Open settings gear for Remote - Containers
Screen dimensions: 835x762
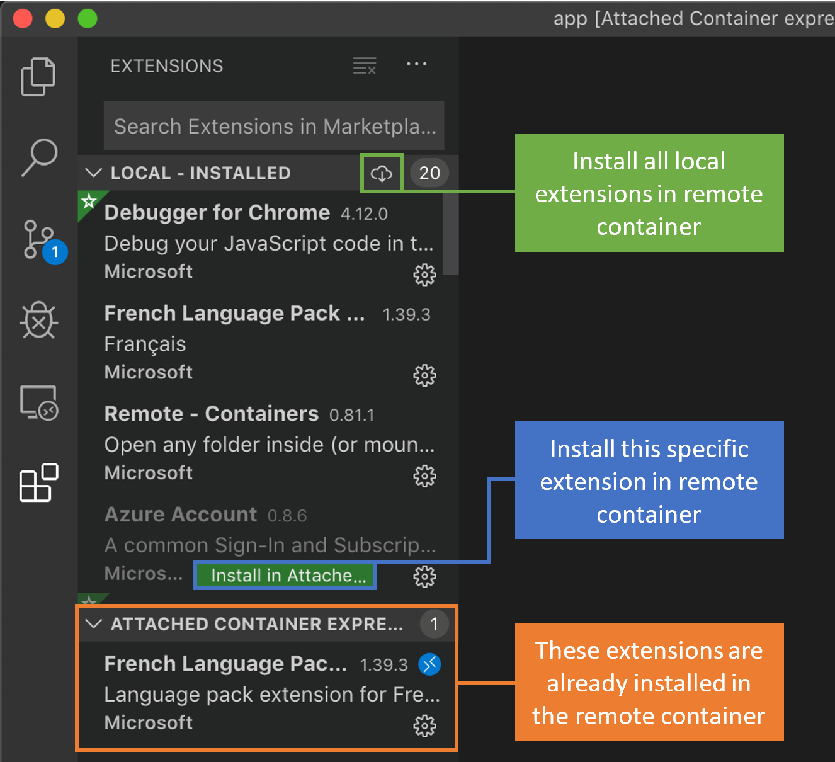(425, 476)
